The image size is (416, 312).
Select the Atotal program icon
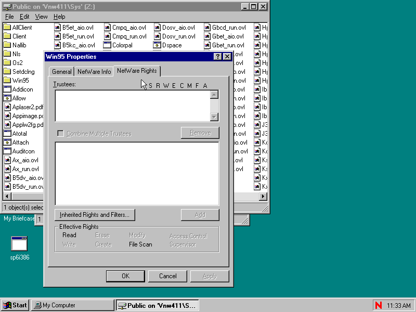(x=7, y=134)
